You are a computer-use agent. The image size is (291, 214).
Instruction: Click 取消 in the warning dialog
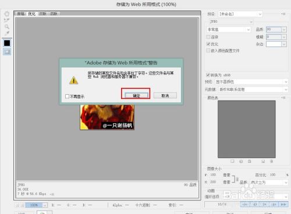tap(165, 95)
